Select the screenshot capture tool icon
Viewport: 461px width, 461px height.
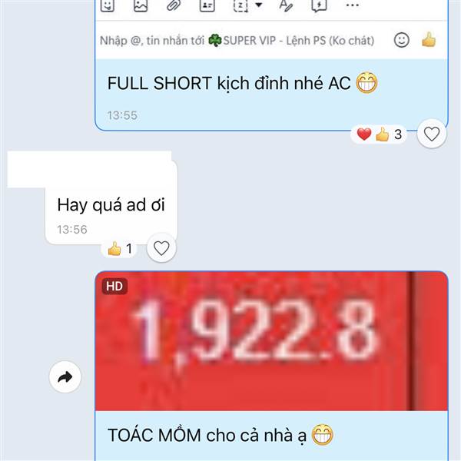coord(240,5)
